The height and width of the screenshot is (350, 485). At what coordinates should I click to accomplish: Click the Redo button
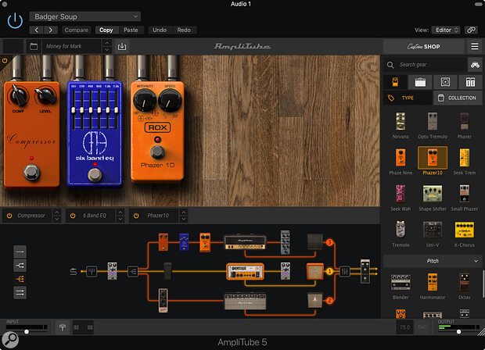[184, 30]
